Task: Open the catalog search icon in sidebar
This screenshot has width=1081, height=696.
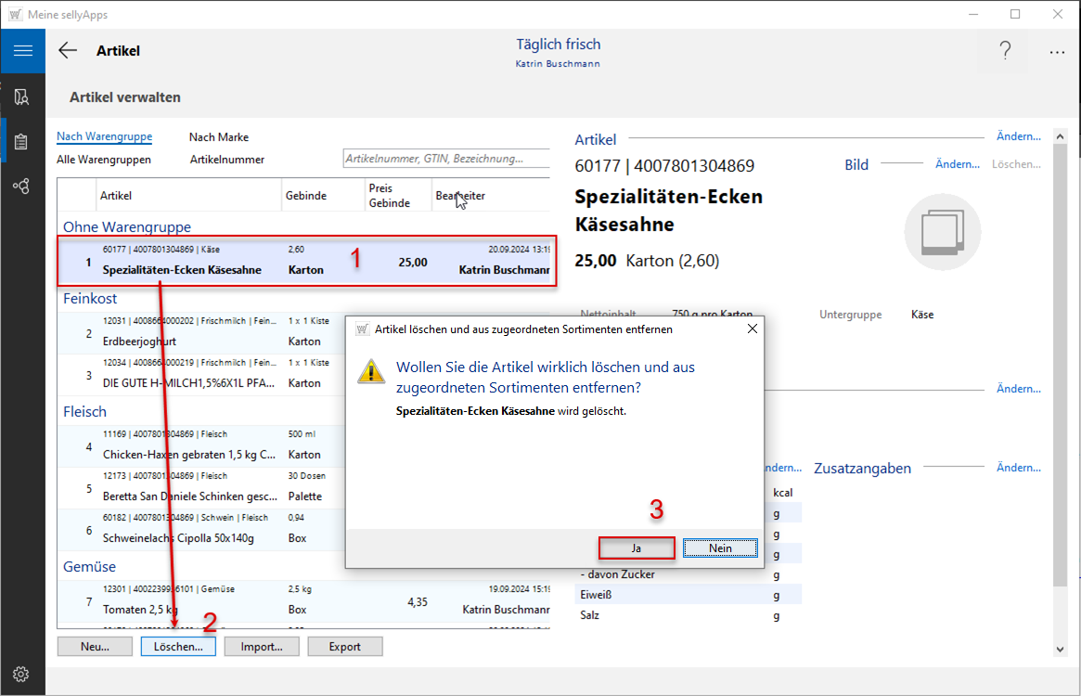Action: [x=22, y=97]
